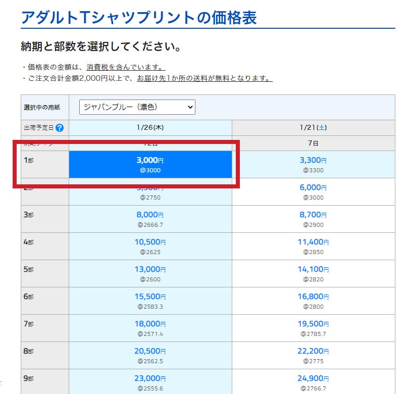The width and height of the screenshot is (410, 394).
Task: Pick the 13,000円 price for 5部
Action: coord(150,273)
